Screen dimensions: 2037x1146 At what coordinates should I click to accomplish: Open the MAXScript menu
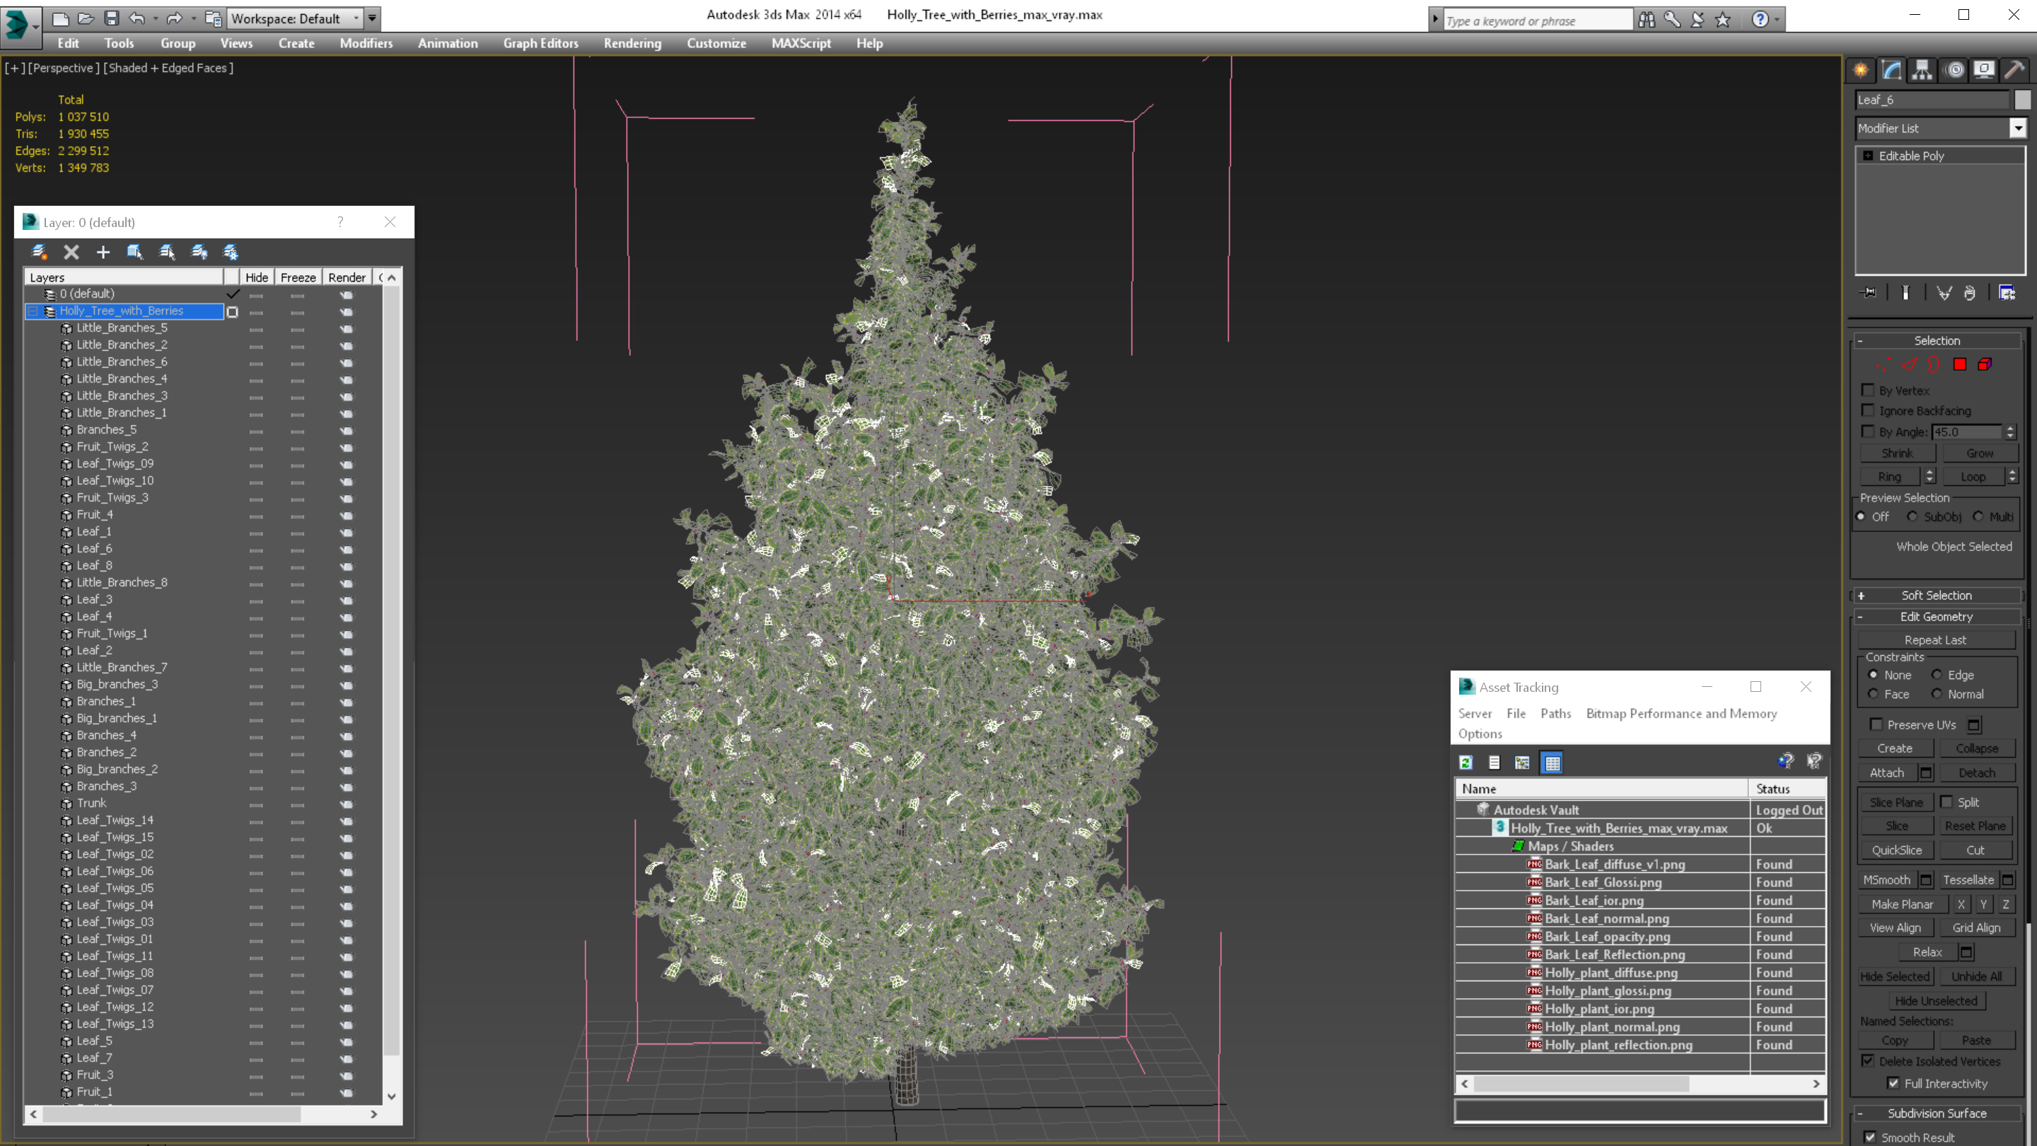[801, 43]
